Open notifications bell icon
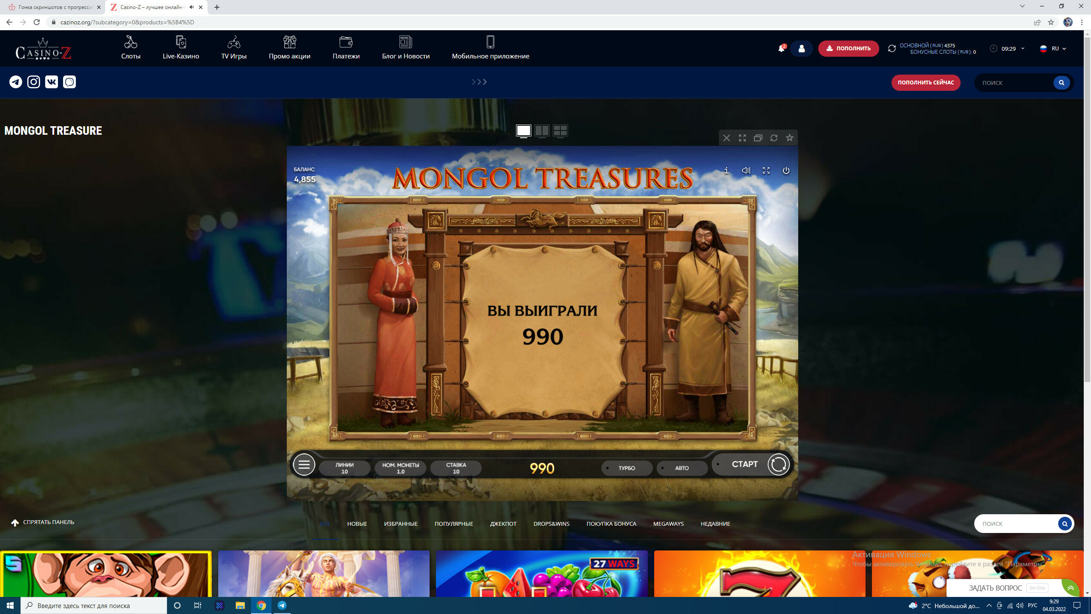This screenshot has height=614, width=1091. pyautogui.click(x=781, y=49)
